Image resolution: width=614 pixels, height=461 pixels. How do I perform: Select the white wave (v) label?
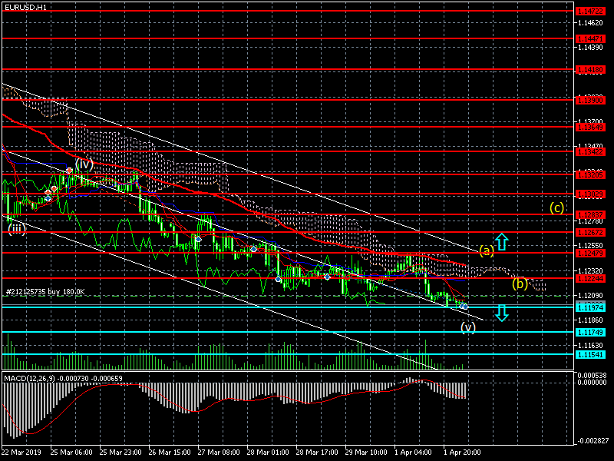(468, 327)
